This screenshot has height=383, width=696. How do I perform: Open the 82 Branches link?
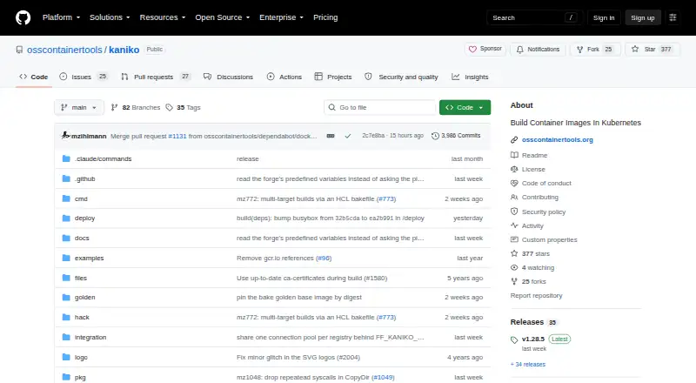coord(136,108)
